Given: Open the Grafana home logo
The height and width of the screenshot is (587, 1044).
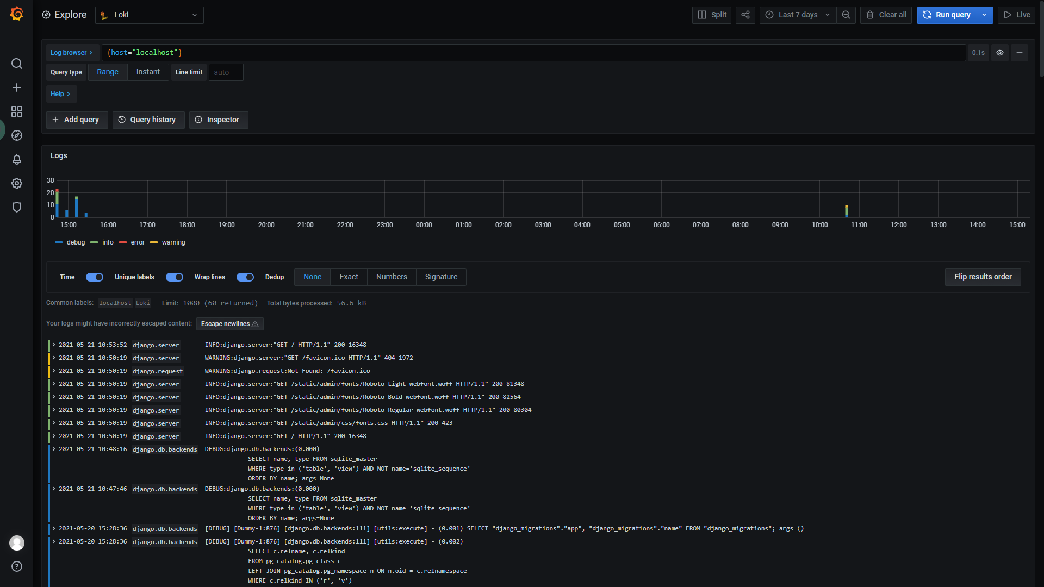Looking at the screenshot, I should click(16, 14).
